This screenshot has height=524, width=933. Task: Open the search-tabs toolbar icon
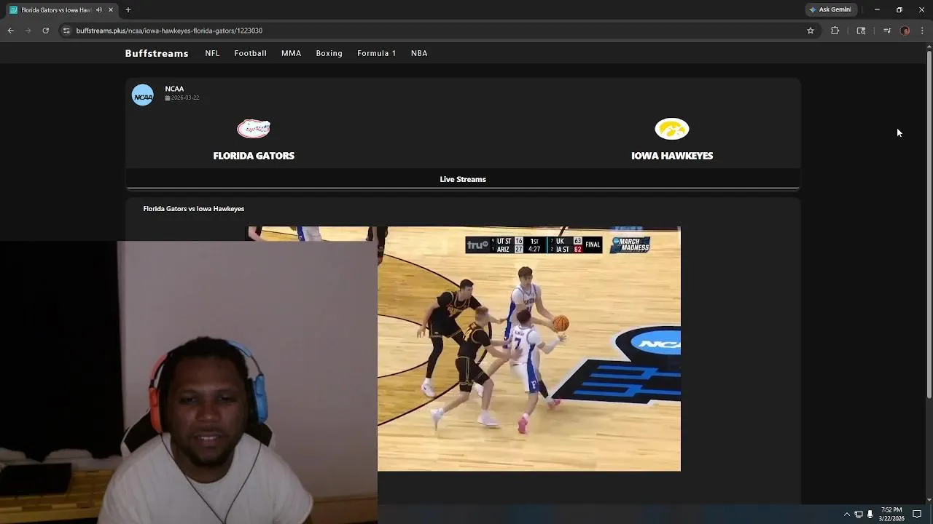click(861, 31)
